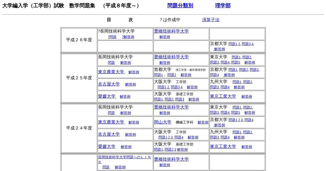Open 平成２６年度 京都大学 問題3,4
The width and height of the screenshot is (326, 171).
[x=247, y=44]
